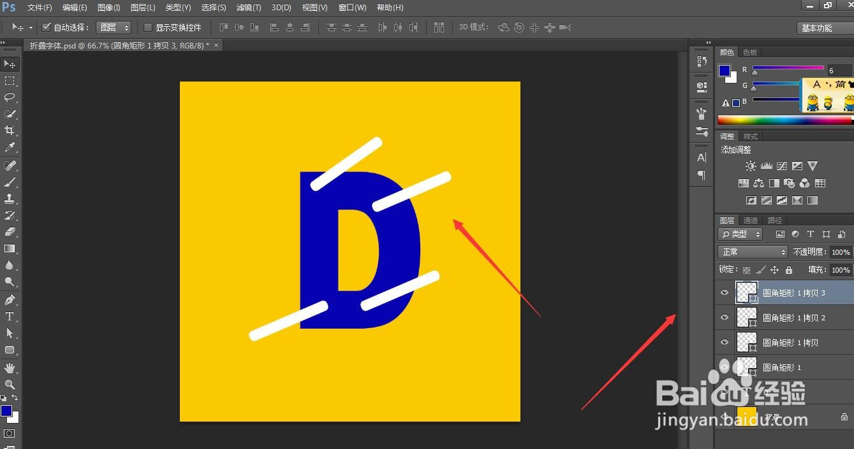Open the Move tool preset picker arrow
Image resolution: width=854 pixels, height=449 pixels.
pyautogui.click(x=31, y=28)
